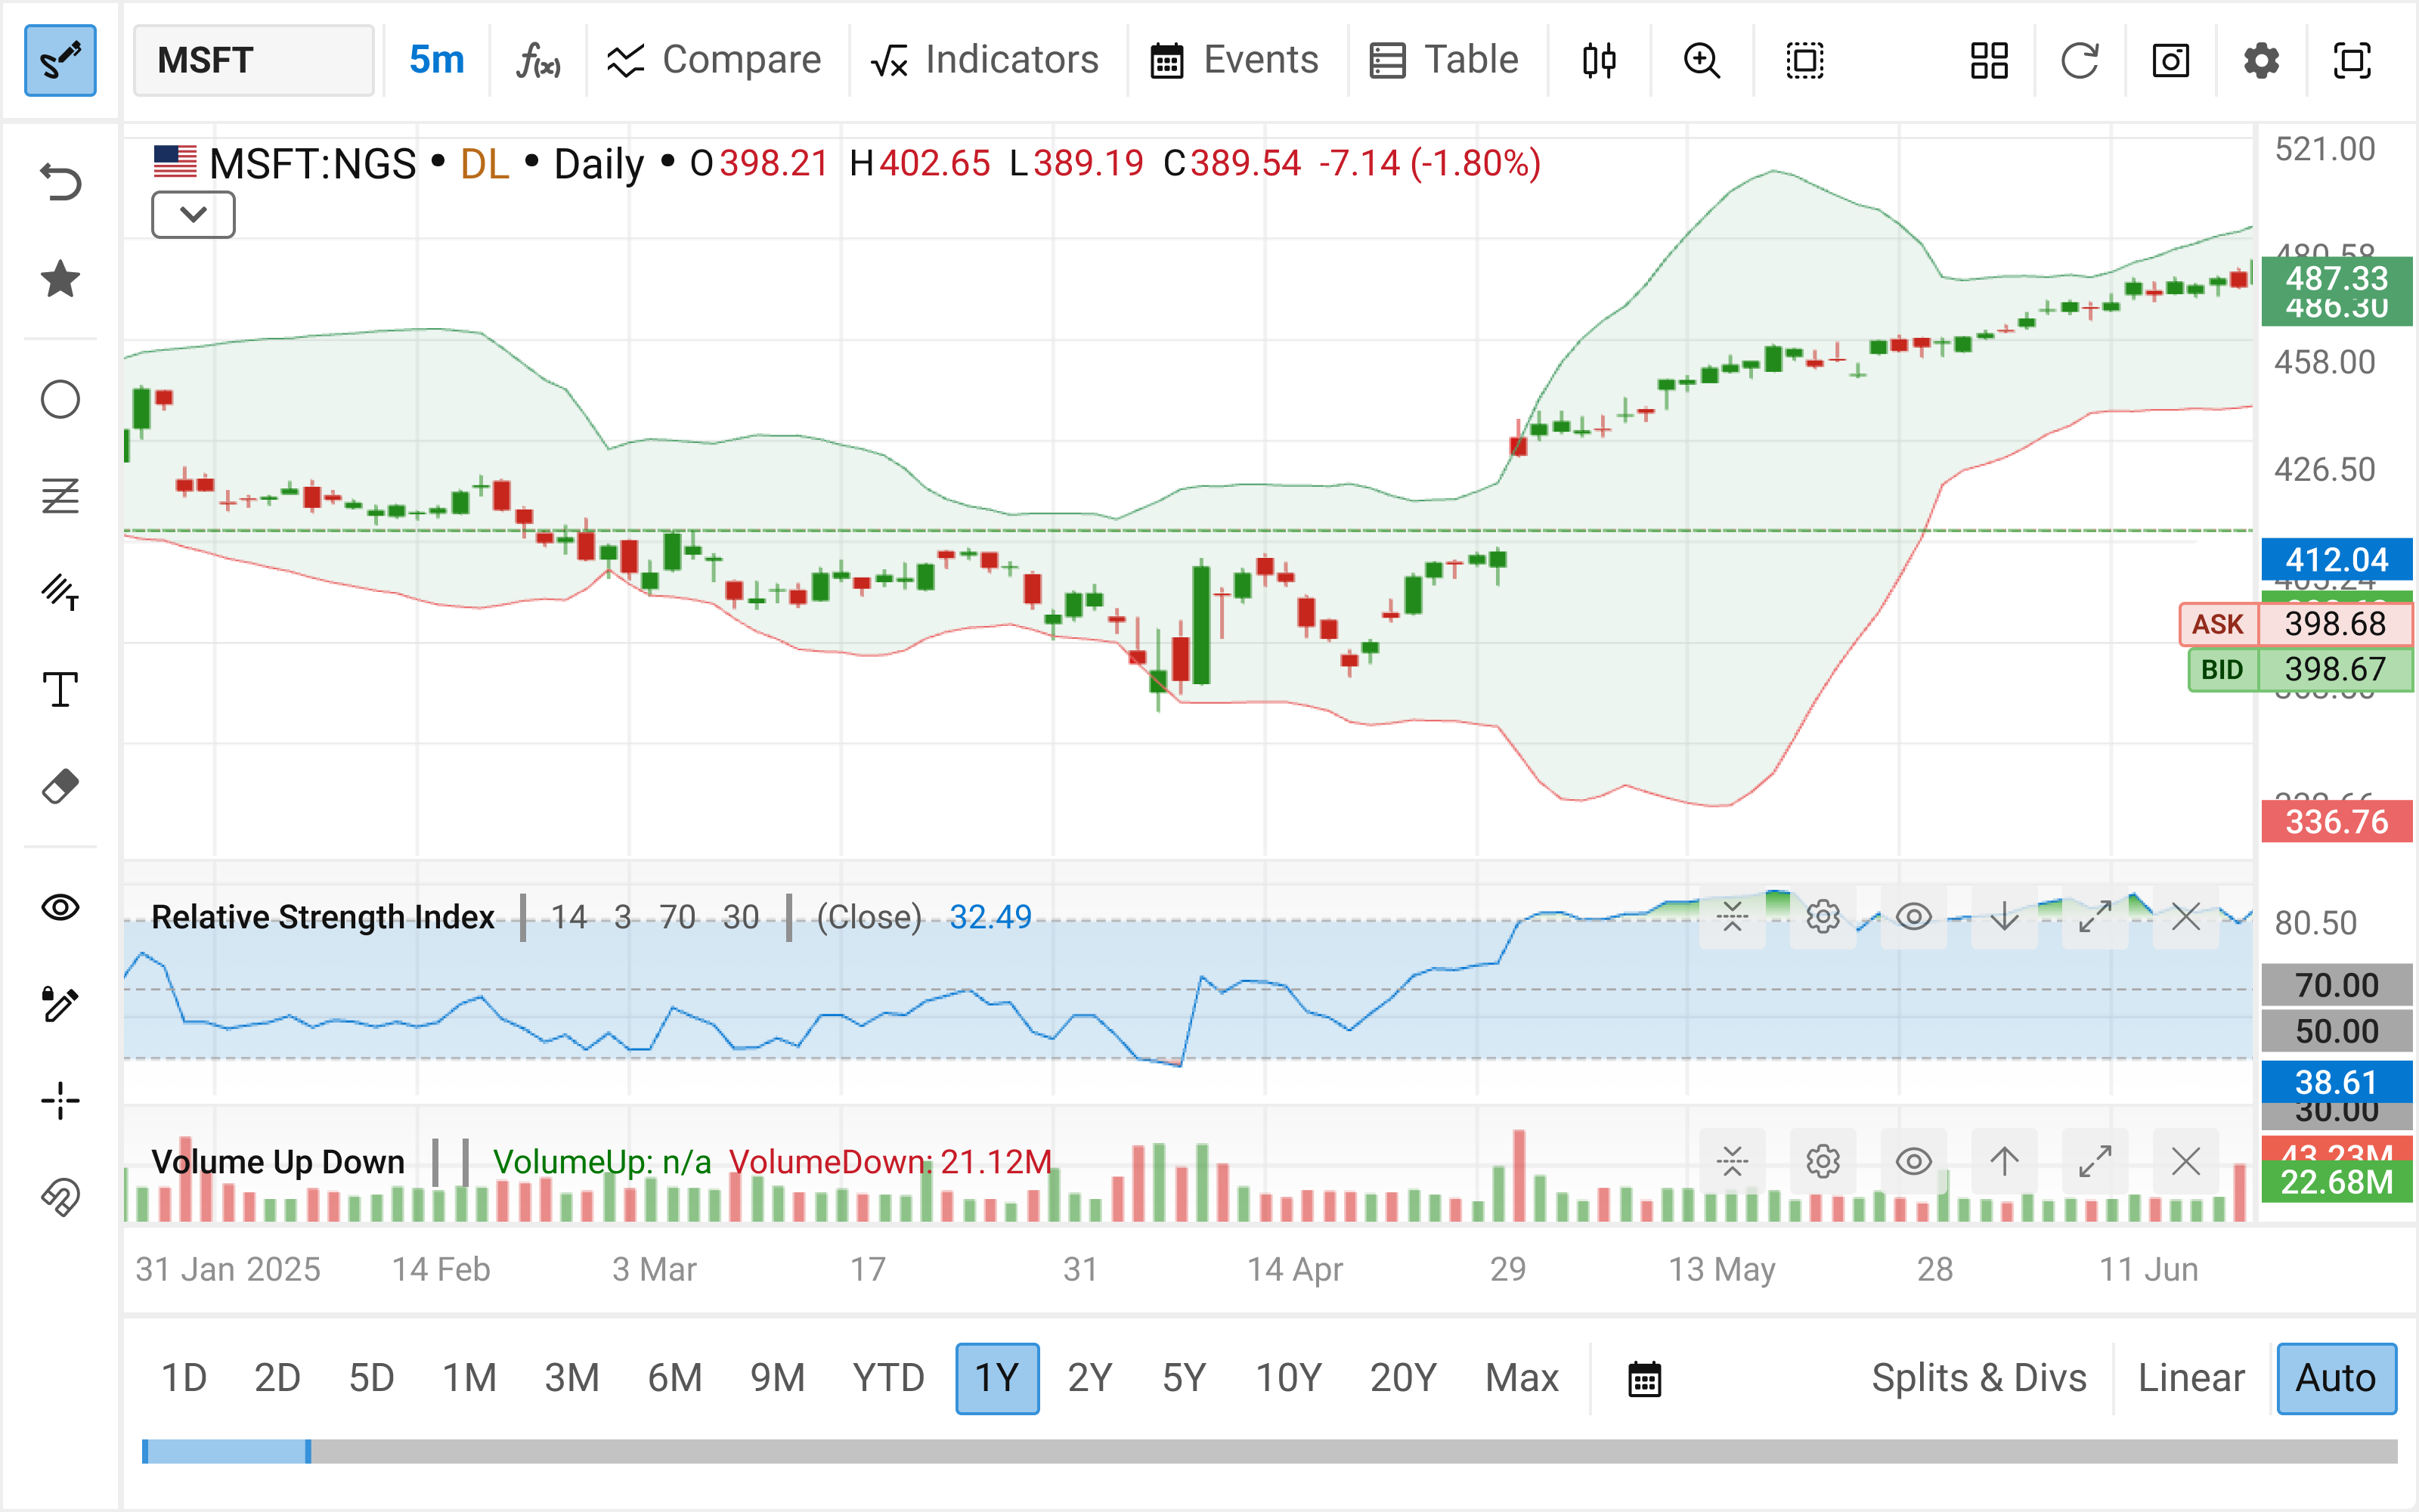This screenshot has width=2419, height=1512.
Task: Enter fullscreen mode
Action: click(2352, 60)
